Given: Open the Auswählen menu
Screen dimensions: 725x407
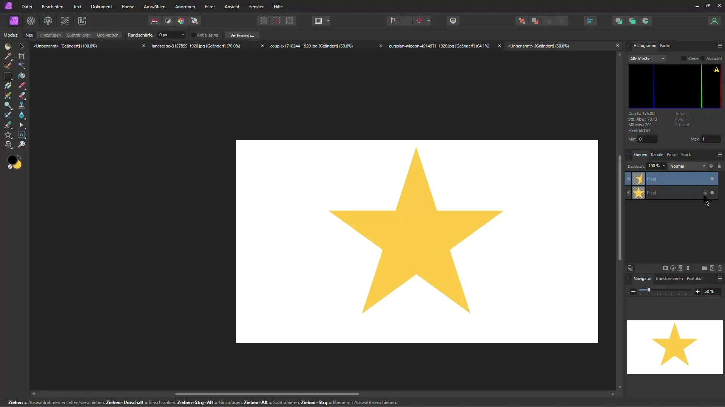Looking at the screenshot, I should tap(154, 7).
